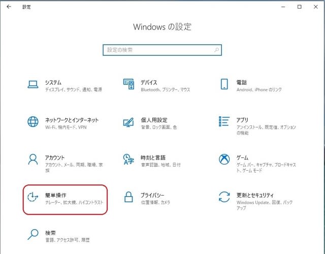The height and width of the screenshot is (254, 325).
Task: Click the 背景、ロック画面、色 description
Action: point(159,128)
